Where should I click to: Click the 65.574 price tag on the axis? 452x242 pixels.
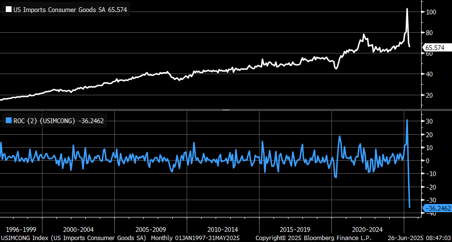[x=438, y=48]
